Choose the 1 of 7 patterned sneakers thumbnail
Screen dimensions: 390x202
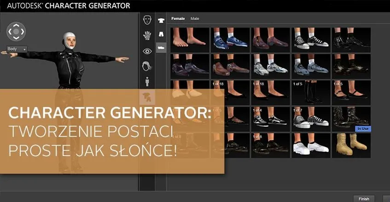tap(311, 119)
